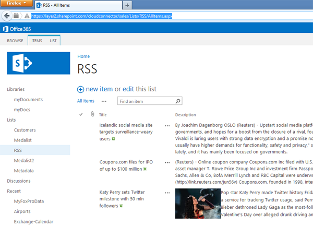Switch to the LIST ribbon tab
This screenshot has height=226, width=313.
(53, 40)
